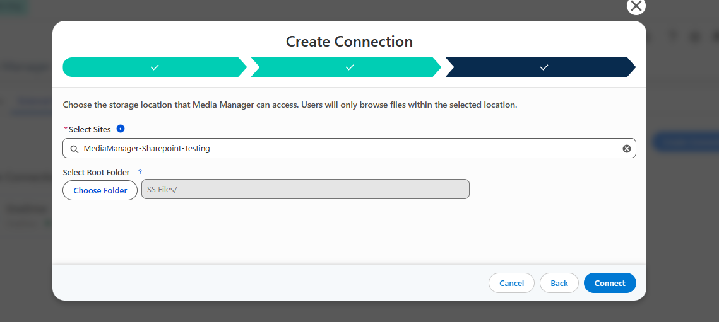The image size is (719, 322).
Task: Click the Select Root Folder label
Action: tap(97, 173)
